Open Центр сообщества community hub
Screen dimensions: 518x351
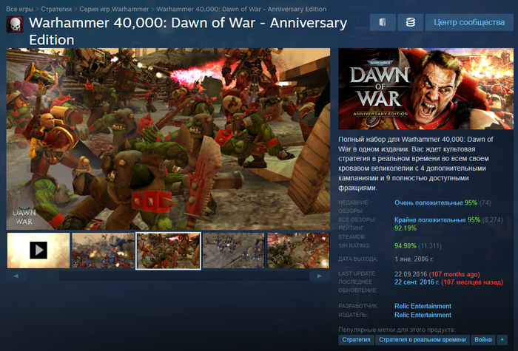coord(469,23)
